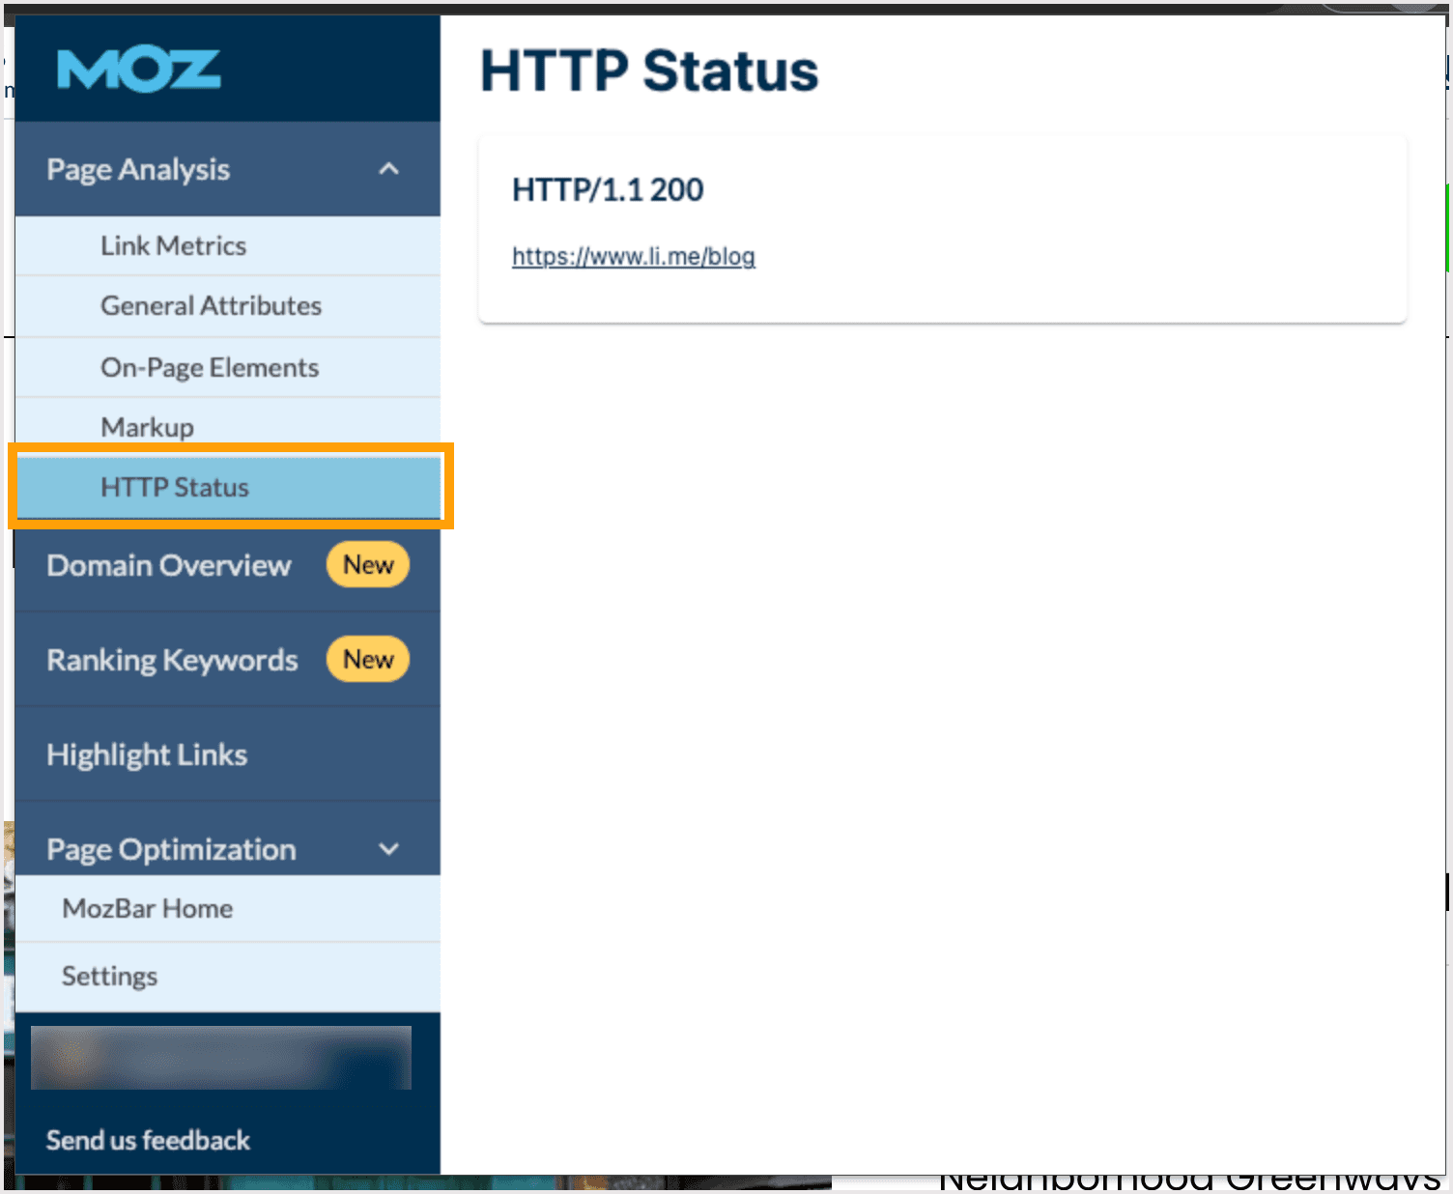Image resolution: width=1453 pixels, height=1194 pixels.
Task: Open MozBar Home
Action: click(146, 908)
